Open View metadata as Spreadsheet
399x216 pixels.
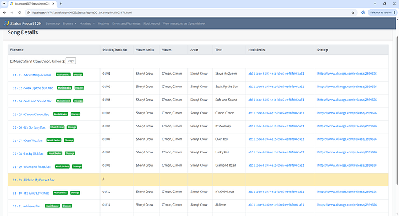click(x=184, y=23)
